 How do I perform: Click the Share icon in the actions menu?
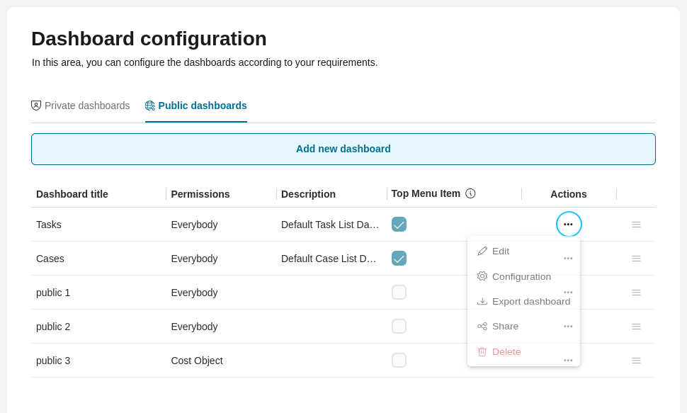[482, 326]
